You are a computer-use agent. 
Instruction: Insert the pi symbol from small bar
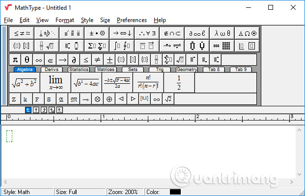click(15, 60)
